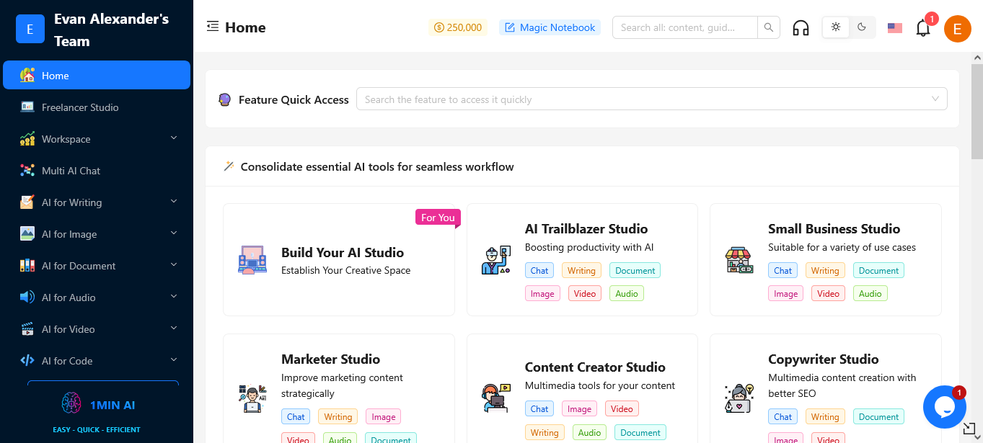Screen dimensions: 983x443
Task: Click the orange user avatar
Action: pyautogui.click(x=957, y=29)
